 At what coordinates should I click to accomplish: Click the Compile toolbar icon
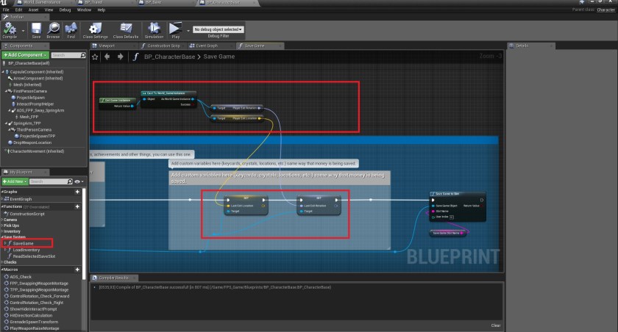click(x=10, y=30)
